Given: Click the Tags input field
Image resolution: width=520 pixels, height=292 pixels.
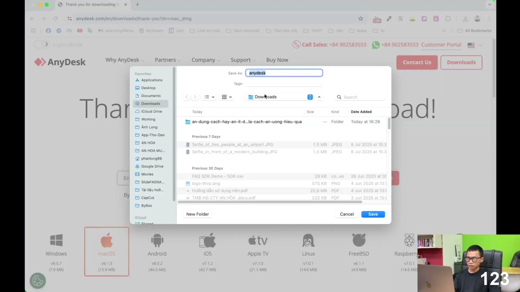Looking at the screenshot, I should (x=284, y=84).
